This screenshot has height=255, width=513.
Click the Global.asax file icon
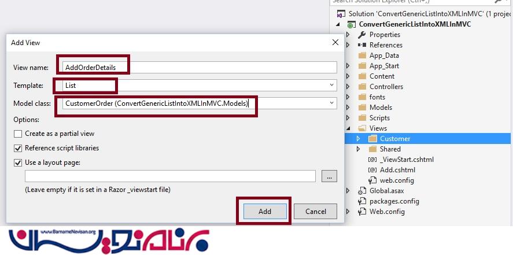coord(362,191)
